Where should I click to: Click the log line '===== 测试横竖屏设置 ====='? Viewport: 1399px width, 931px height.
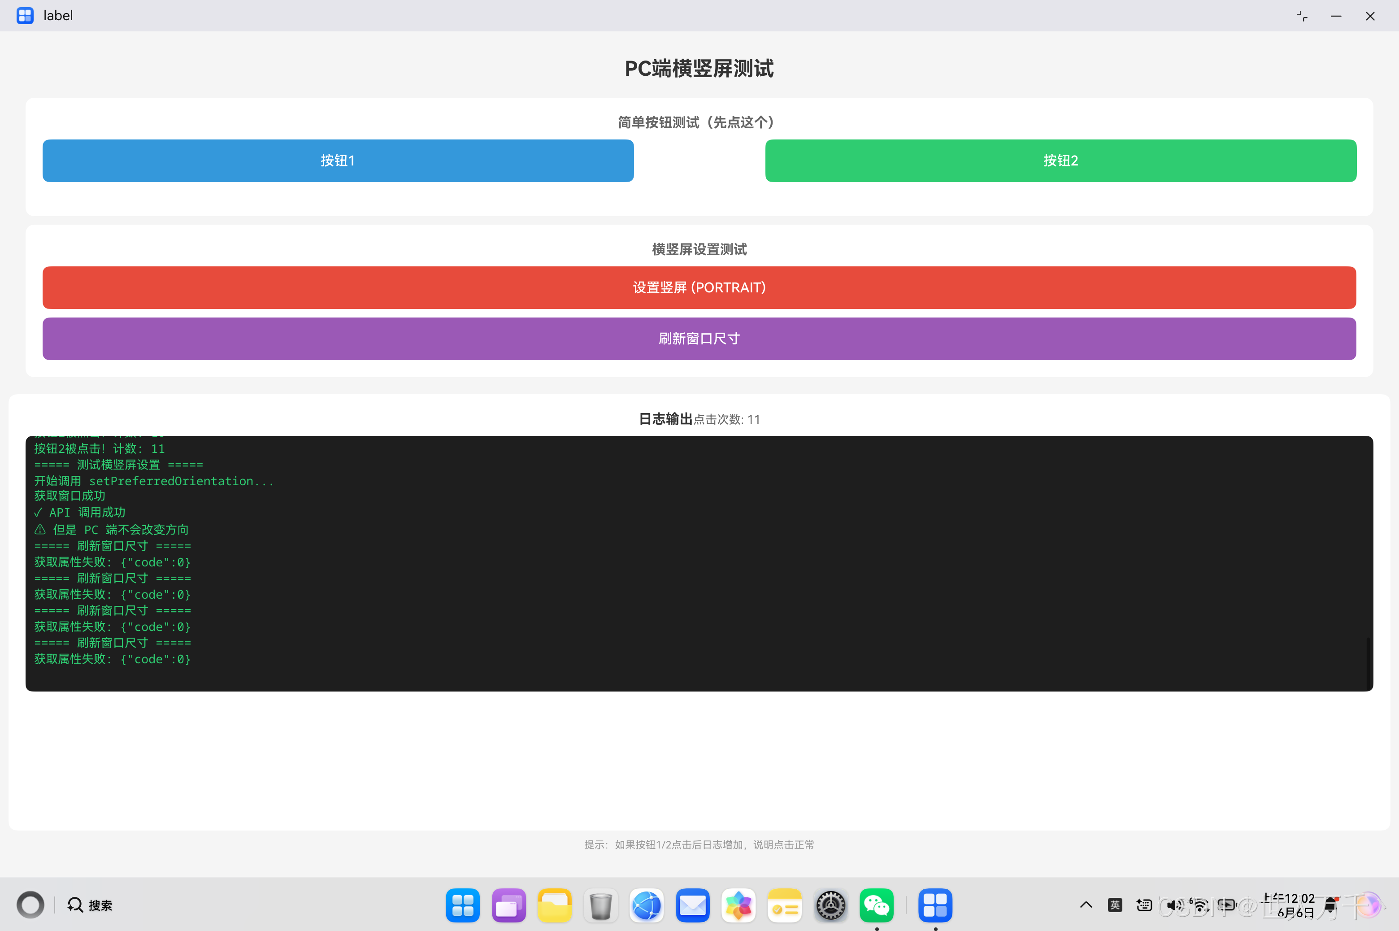pos(118,464)
